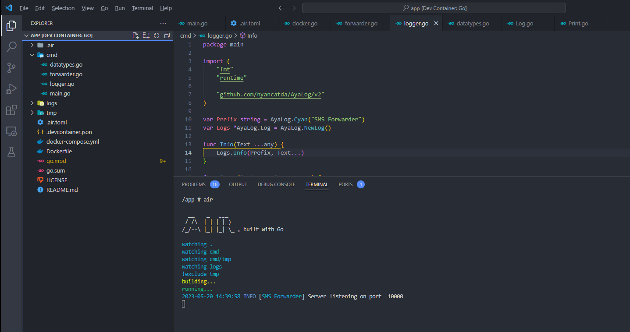Expand the logs folder
The width and height of the screenshot is (630, 332).
click(32, 103)
